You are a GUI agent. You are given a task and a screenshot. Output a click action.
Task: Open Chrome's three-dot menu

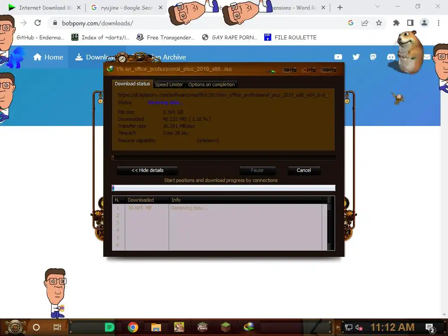[x=438, y=23]
